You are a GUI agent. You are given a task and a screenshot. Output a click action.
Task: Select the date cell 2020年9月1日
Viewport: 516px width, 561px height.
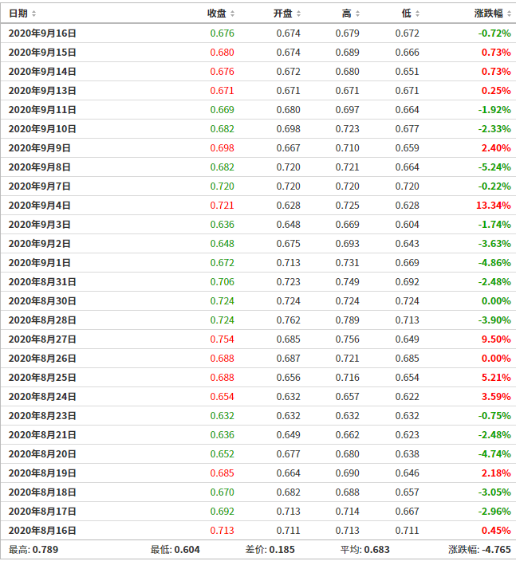pyautogui.click(x=39, y=263)
